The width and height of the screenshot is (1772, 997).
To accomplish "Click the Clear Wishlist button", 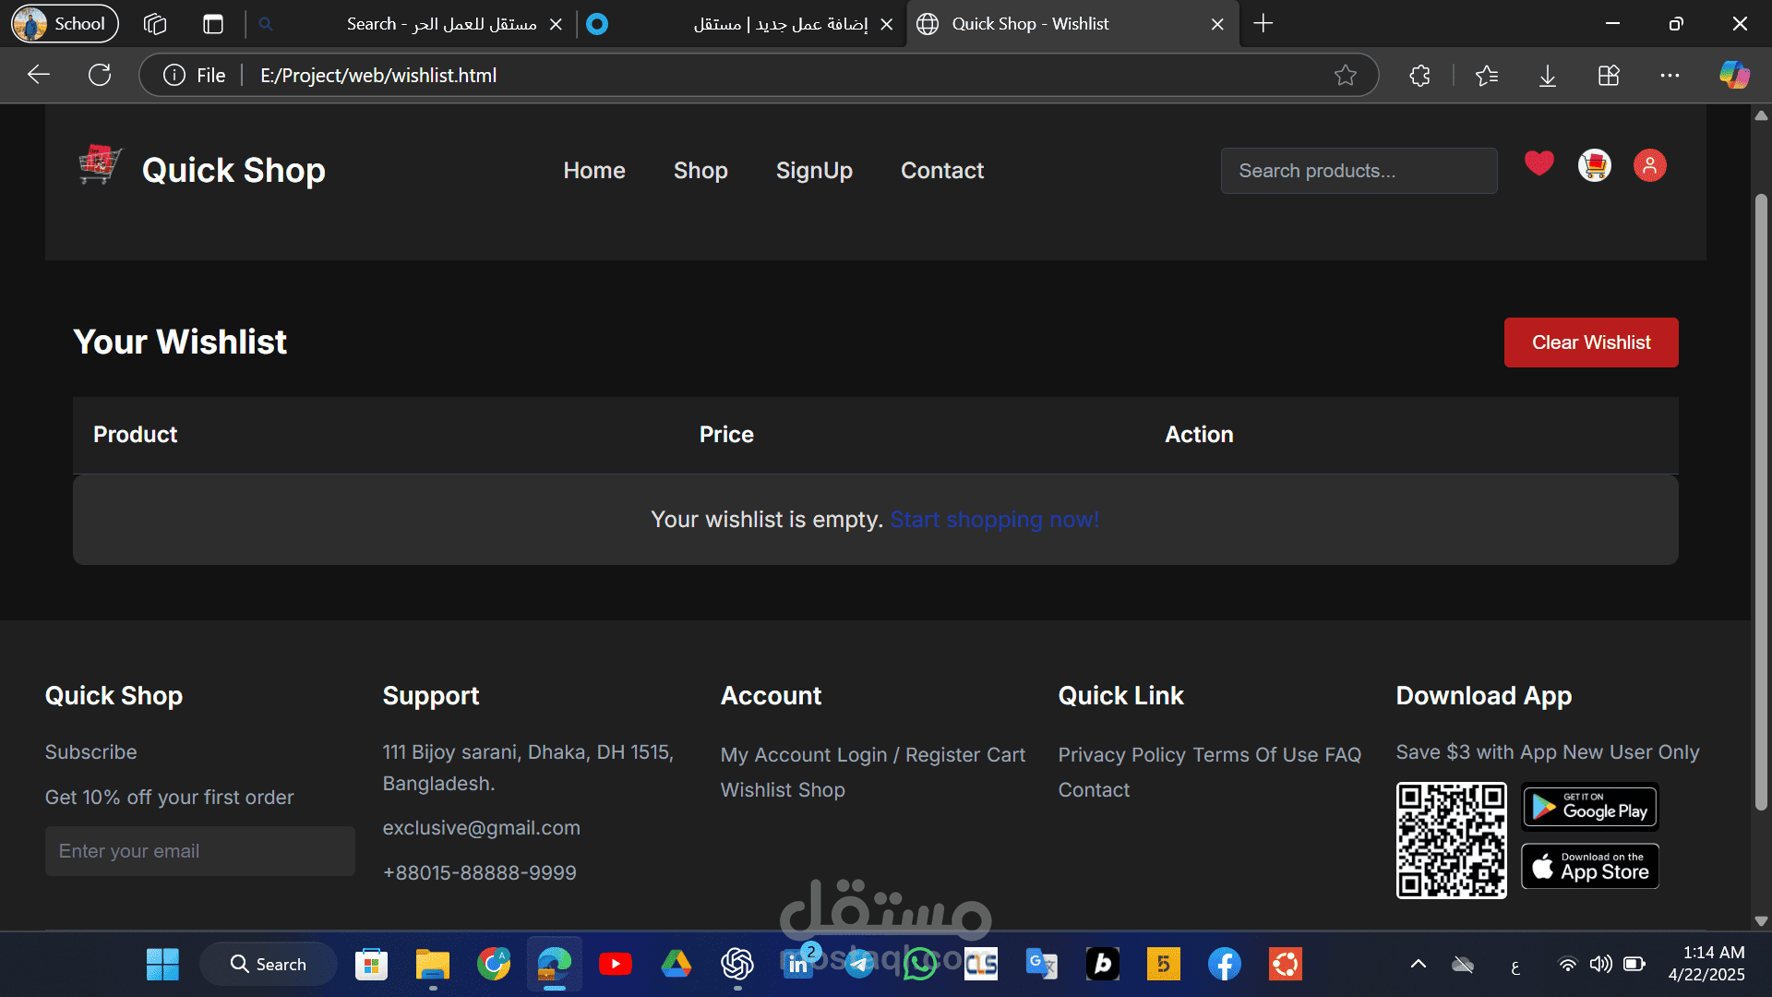I will tap(1591, 342).
